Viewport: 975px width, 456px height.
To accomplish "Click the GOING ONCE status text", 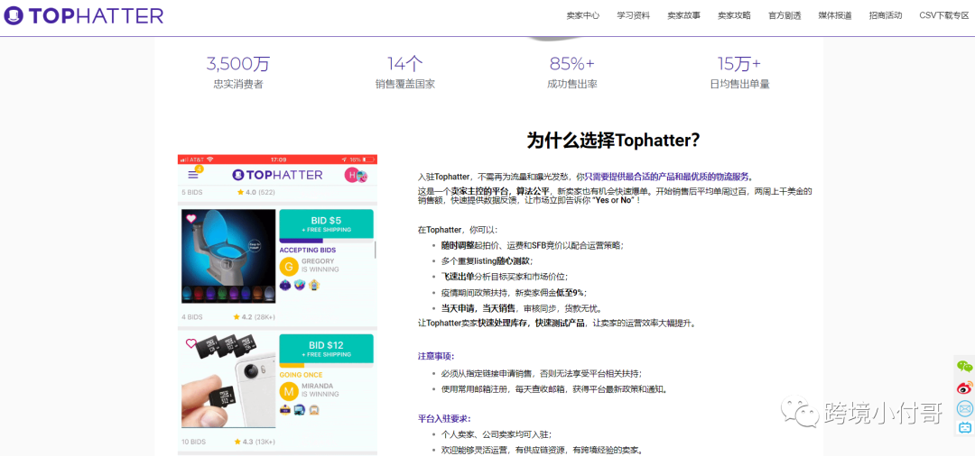I will tap(301, 375).
